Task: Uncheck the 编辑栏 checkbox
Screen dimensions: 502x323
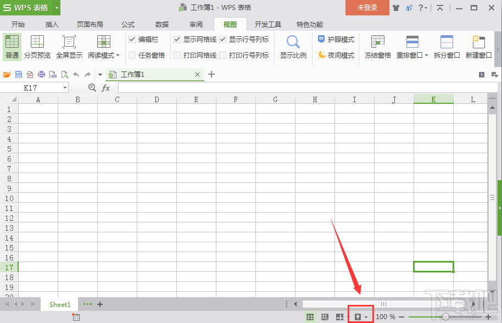Action: pyautogui.click(x=132, y=39)
